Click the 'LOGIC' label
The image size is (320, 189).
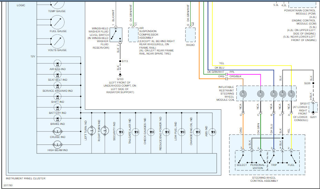point(21,5)
